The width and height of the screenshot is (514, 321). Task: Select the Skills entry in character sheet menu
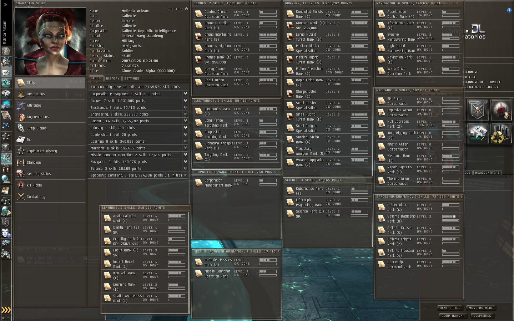tap(50, 83)
